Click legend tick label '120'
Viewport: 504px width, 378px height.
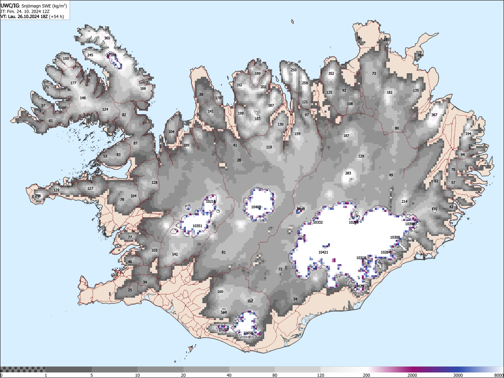click(321, 375)
